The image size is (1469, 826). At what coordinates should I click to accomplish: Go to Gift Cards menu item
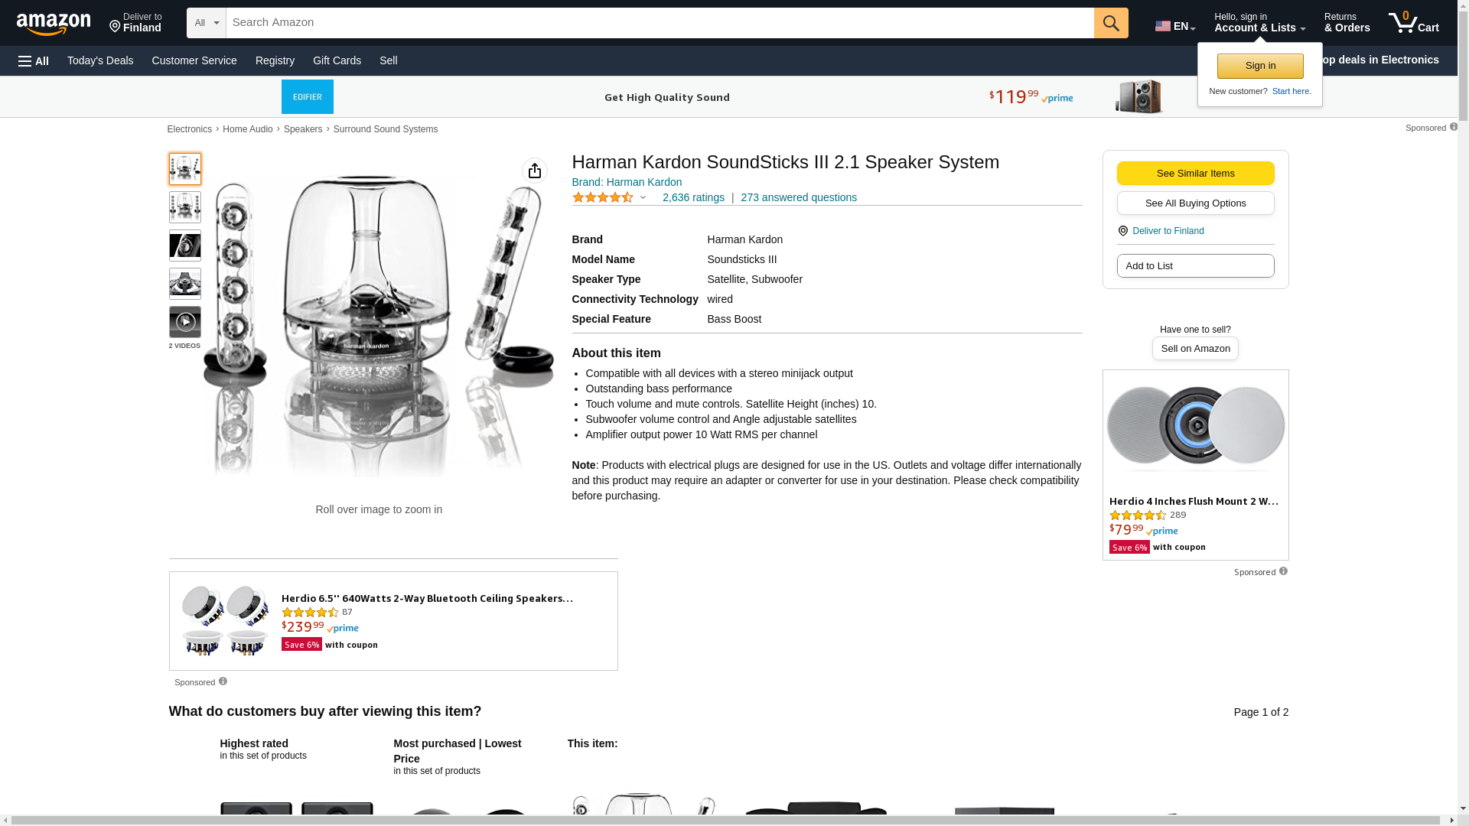337,60
